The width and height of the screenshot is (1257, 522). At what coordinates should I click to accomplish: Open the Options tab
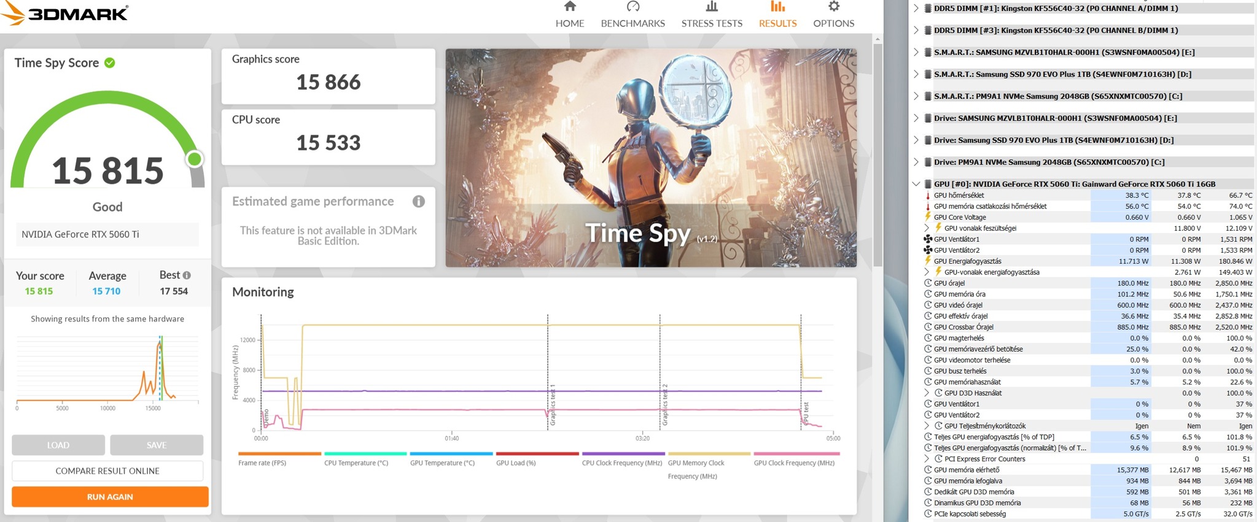[833, 15]
